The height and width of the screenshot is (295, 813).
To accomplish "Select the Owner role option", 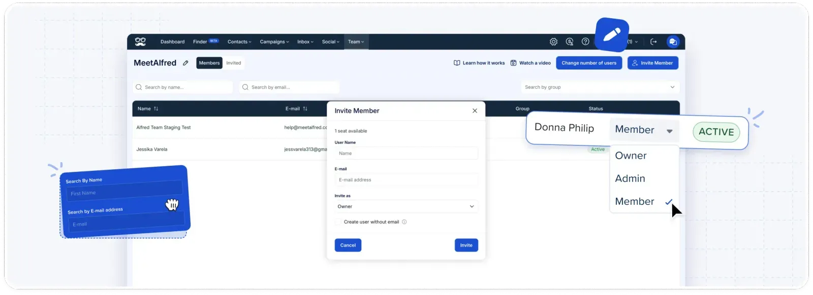I will click(631, 156).
